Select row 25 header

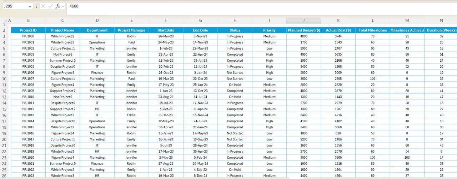(x=4, y=169)
